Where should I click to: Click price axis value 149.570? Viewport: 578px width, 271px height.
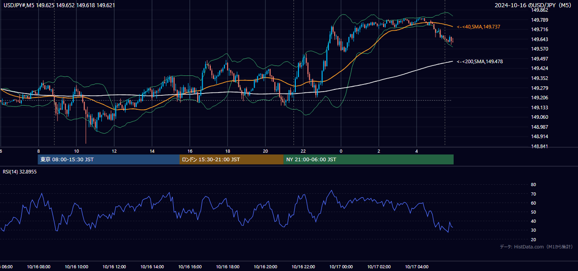(540, 49)
